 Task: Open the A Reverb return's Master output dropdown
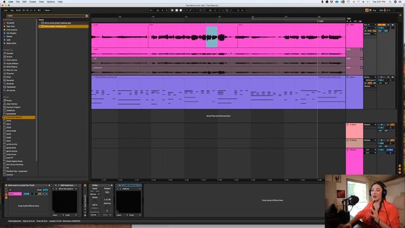[x=370, y=125]
